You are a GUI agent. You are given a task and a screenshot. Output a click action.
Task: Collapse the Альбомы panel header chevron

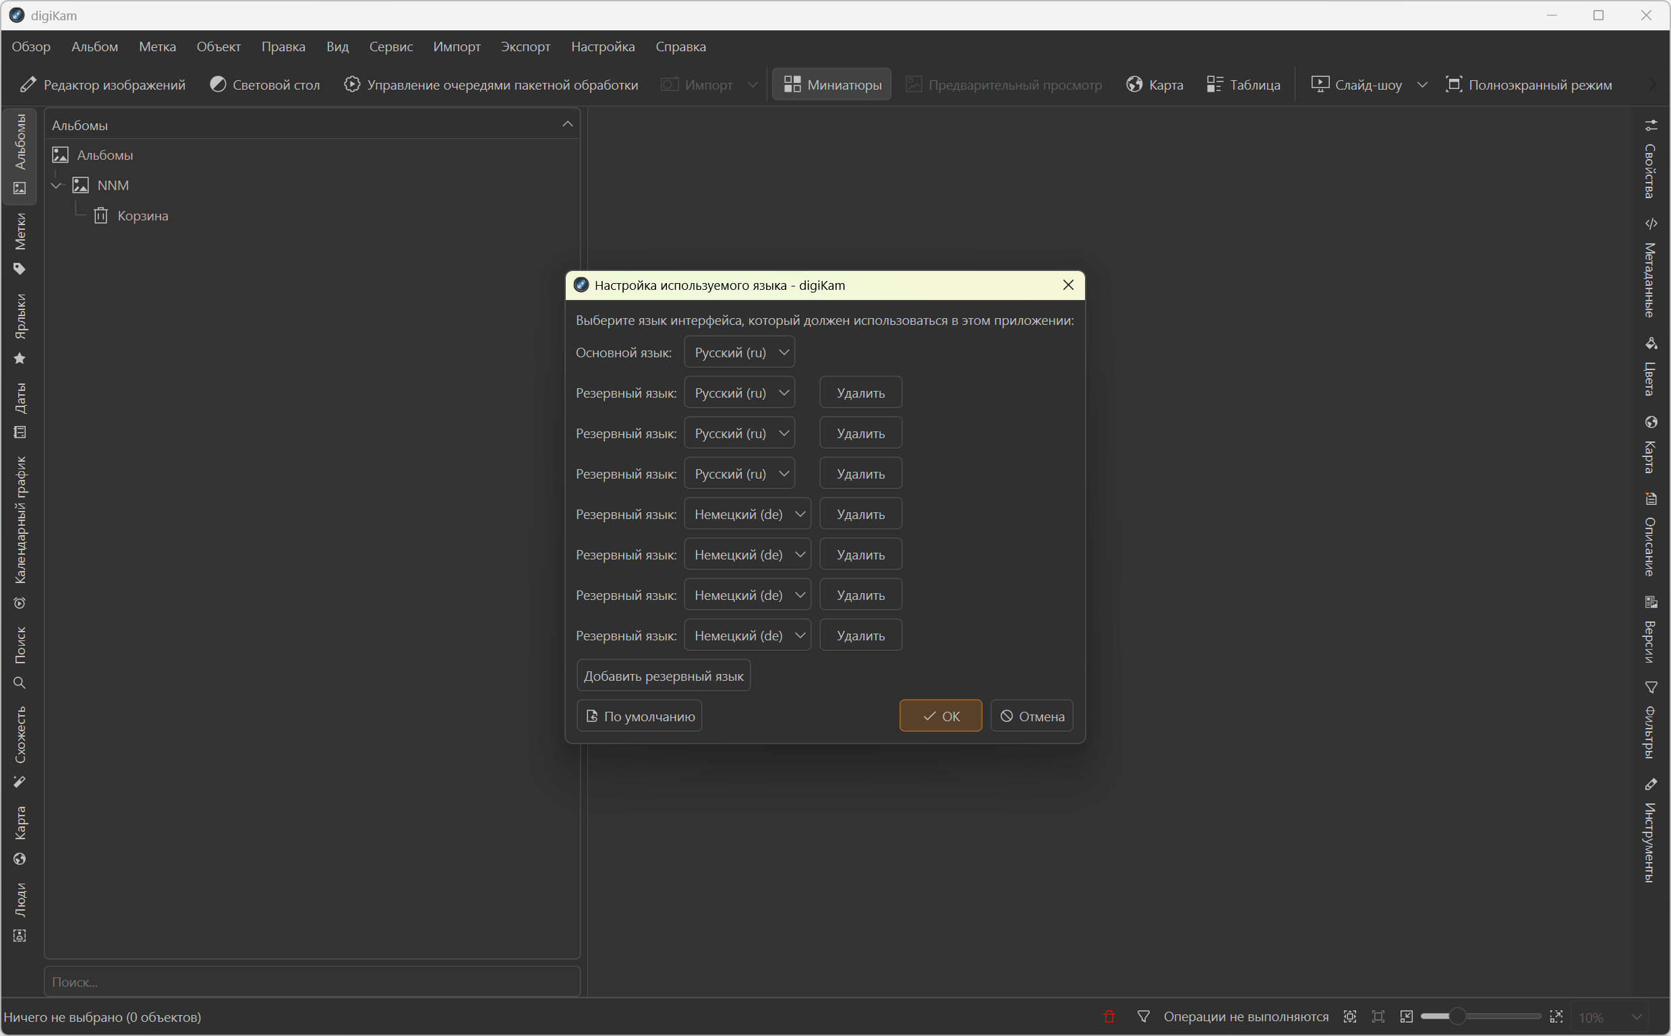point(568,124)
